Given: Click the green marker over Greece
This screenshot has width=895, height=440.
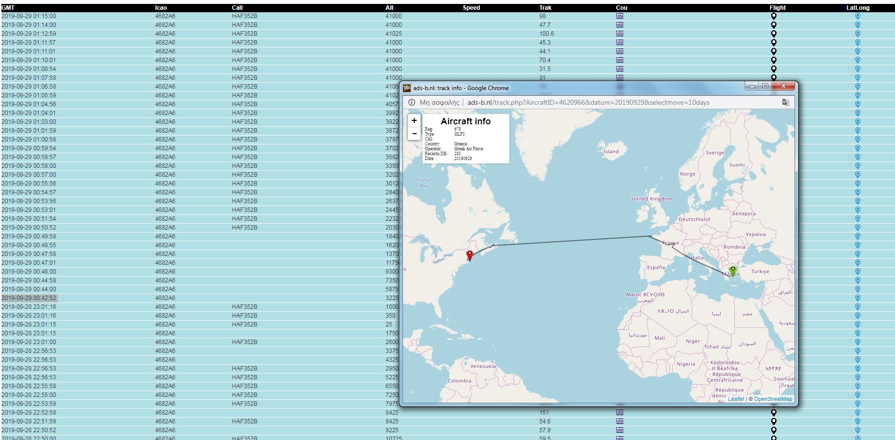Looking at the screenshot, I should (733, 271).
